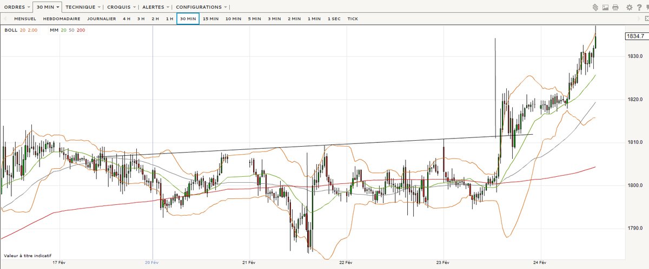The height and width of the screenshot is (269, 649).
Task: Click the red MM 200 value
Action: [x=81, y=30]
